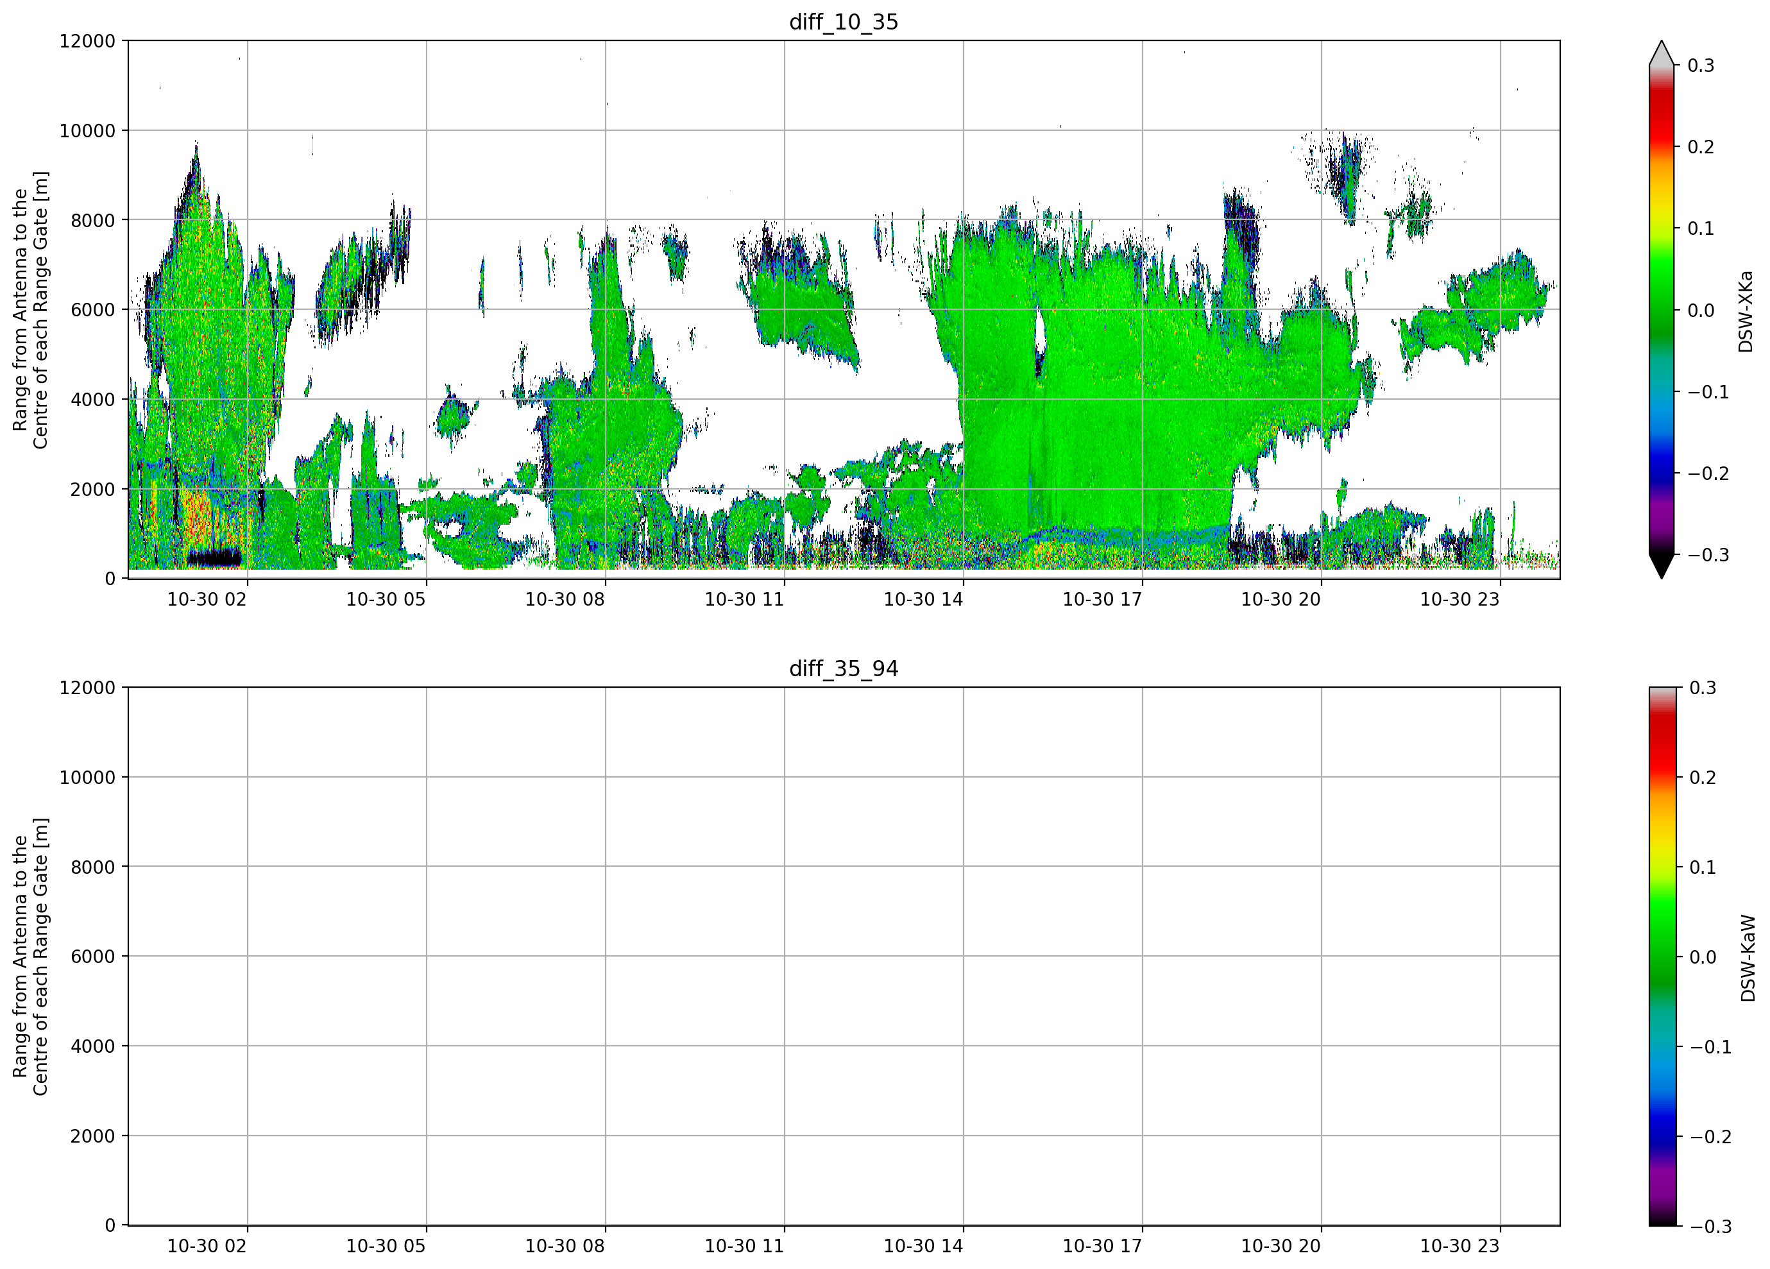Viewport: 1770px width, 1269px height.
Task: Click the 0.1 tick on DSW-XKa colorbar
Action: [1701, 228]
